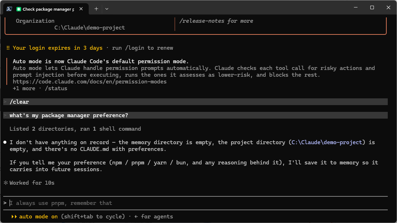Click the "Organization" label
The height and width of the screenshot is (223, 397).
pyautogui.click(x=35, y=21)
